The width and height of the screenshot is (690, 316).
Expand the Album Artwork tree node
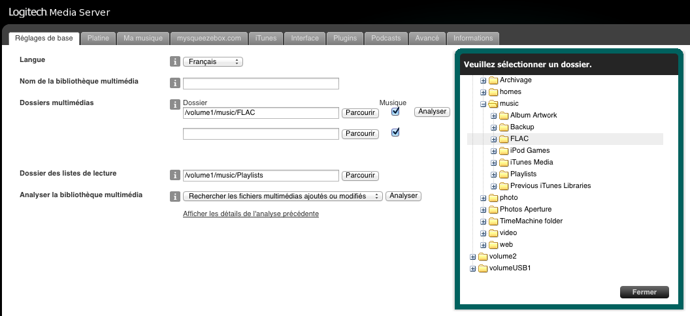tap(494, 116)
